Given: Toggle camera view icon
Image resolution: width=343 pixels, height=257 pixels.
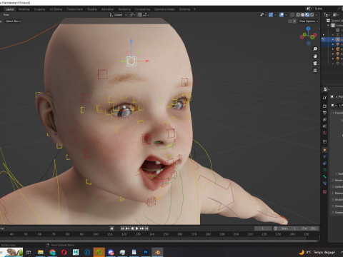Looking at the screenshot, I should pyautogui.click(x=315, y=64).
